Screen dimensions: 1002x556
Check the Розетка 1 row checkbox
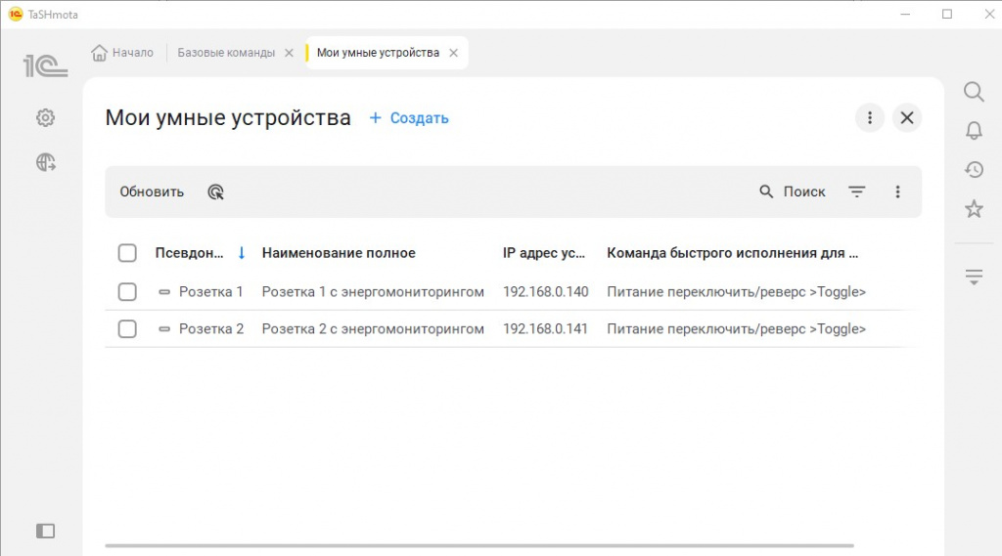pos(127,292)
